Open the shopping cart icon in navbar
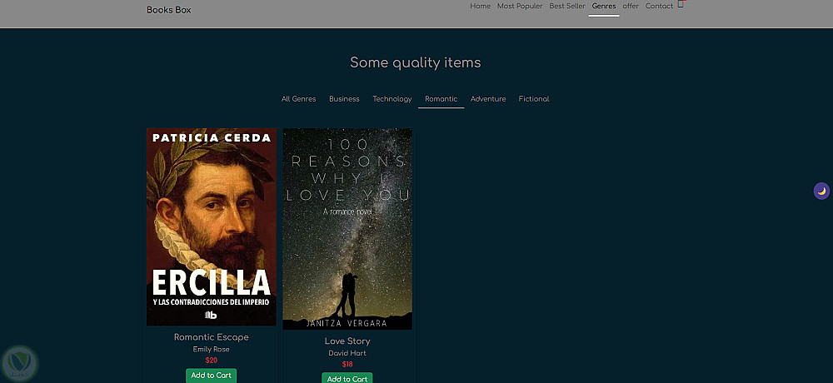This screenshot has width=833, height=383. point(681,4)
